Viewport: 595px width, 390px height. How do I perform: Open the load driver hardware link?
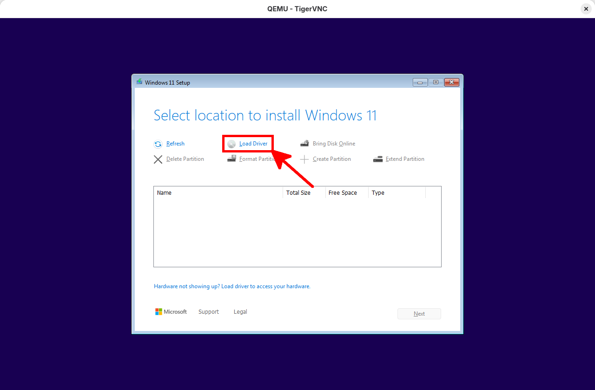click(x=232, y=286)
